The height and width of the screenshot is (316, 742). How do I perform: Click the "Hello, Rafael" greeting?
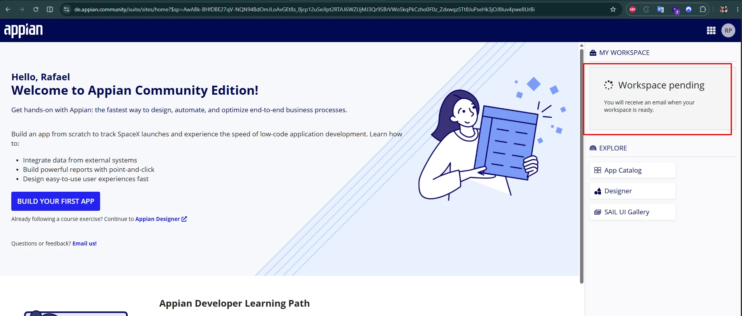point(41,77)
